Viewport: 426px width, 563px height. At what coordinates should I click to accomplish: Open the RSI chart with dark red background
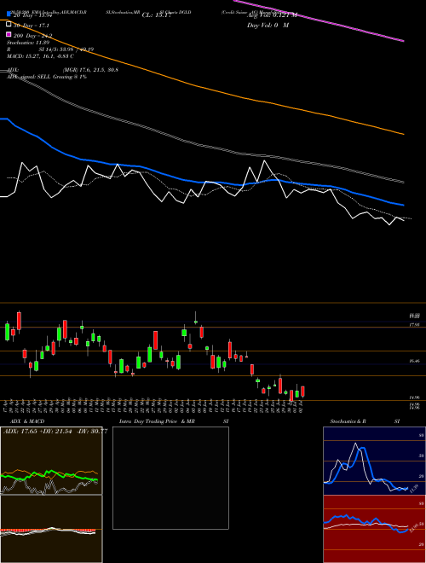(374, 529)
